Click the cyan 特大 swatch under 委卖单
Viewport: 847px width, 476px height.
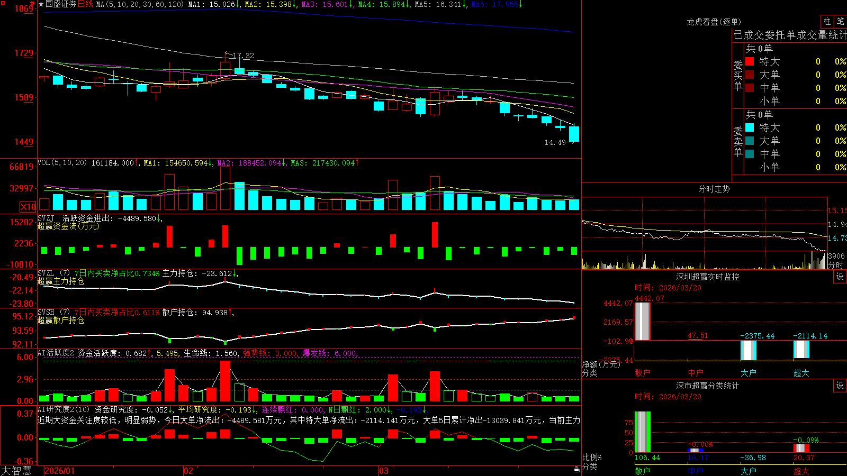[750, 127]
